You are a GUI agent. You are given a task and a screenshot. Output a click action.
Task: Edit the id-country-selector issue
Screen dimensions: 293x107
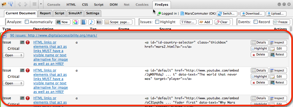point(278,49)
